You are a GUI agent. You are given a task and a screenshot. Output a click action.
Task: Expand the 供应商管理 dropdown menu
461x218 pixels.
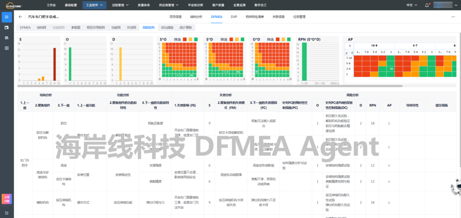coord(169,5)
